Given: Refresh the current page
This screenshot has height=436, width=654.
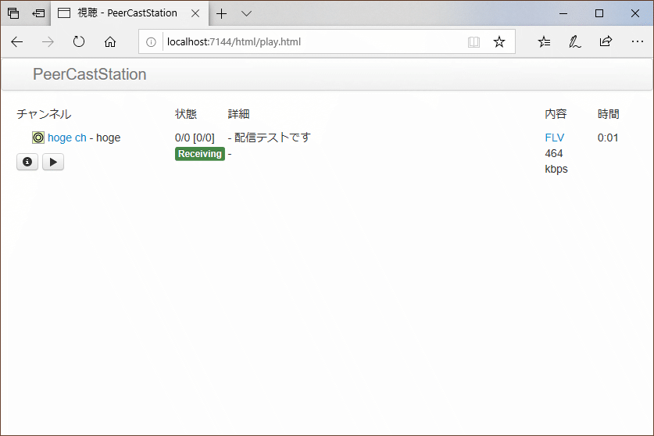Looking at the screenshot, I should (79, 41).
